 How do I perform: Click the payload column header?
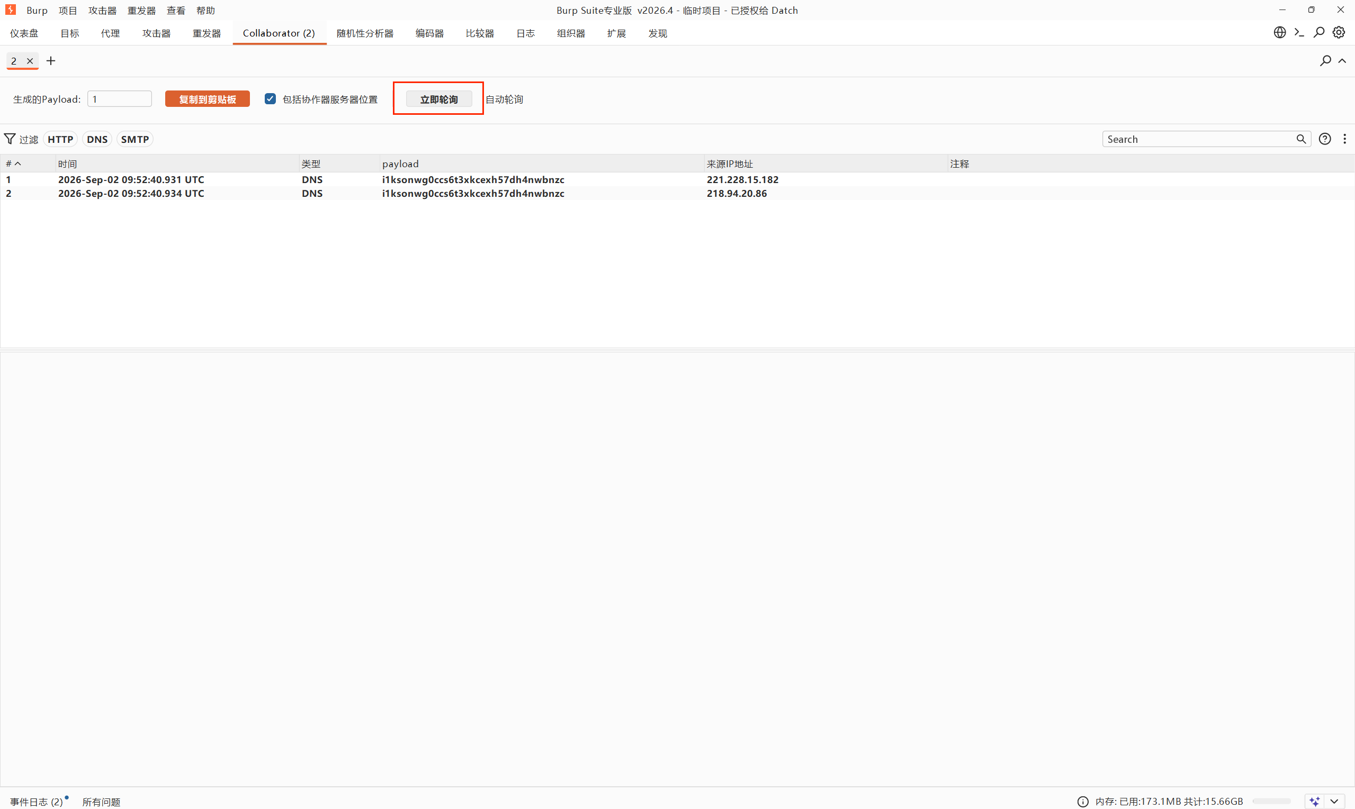(x=542, y=163)
